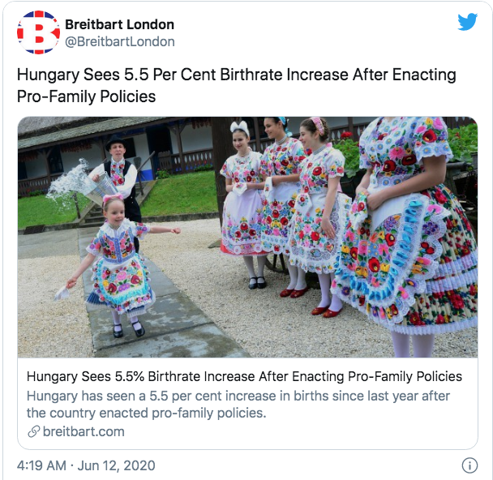Click the info circle icon beside the date

[x=469, y=465]
